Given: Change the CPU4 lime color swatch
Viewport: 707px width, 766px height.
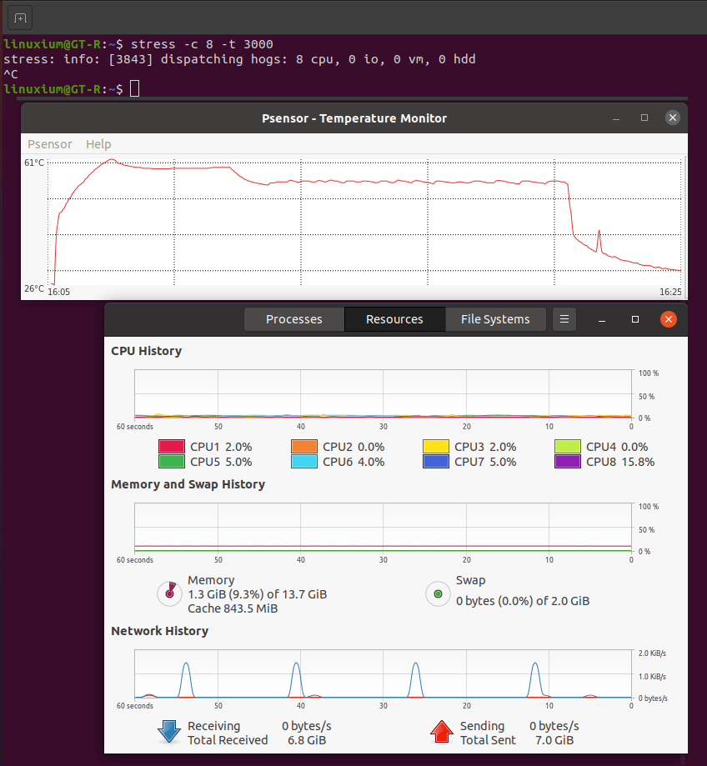Looking at the screenshot, I should (x=568, y=447).
